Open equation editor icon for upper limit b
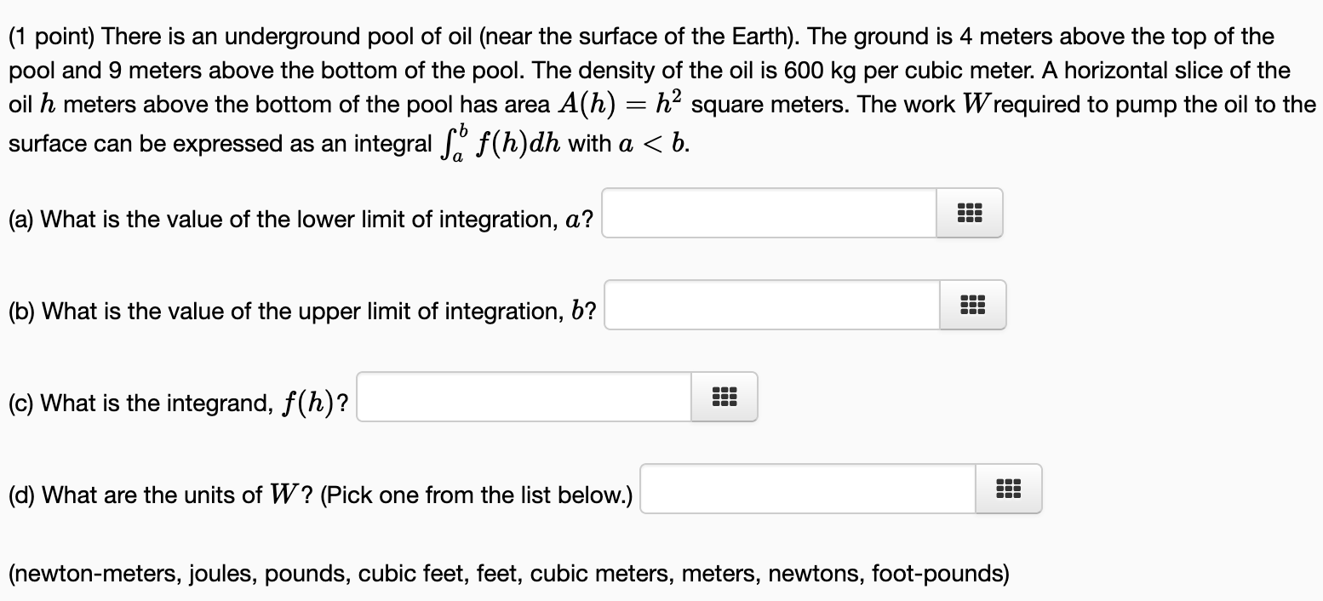The height and width of the screenshot is (601, 1323). click(x=972, y=305)
